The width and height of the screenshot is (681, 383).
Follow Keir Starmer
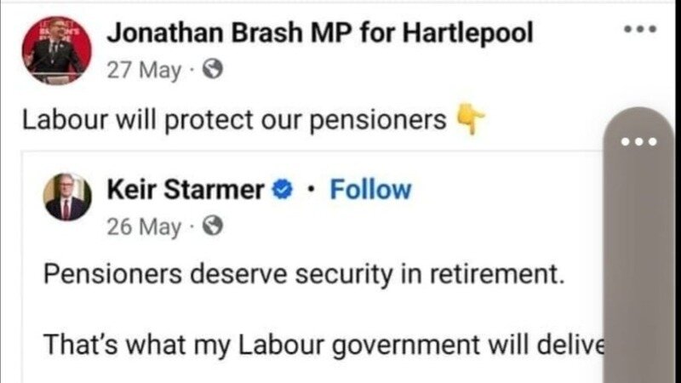(x=370, y=189)
